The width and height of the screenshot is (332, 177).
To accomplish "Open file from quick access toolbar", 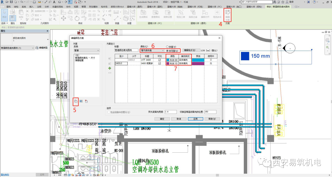I will tap(7, 2).
